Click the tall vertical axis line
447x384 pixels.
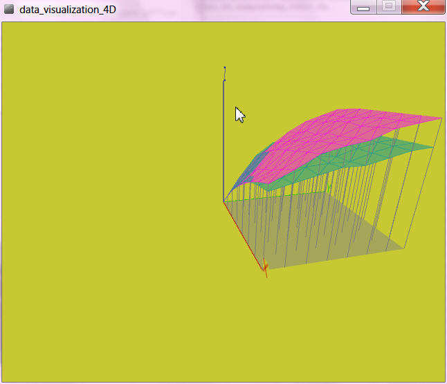click(x=223, y=138)
